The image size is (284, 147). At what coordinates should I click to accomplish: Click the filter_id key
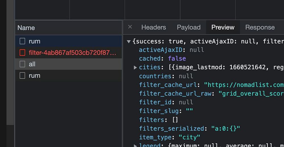155,102
